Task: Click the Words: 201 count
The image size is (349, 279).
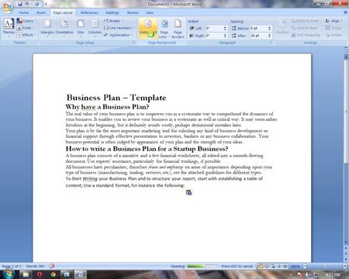Action: click(x=35, y=266)
